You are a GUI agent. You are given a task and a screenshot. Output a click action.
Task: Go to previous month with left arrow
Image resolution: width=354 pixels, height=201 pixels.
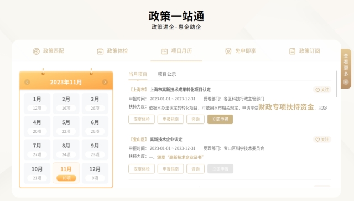point(27,82)
